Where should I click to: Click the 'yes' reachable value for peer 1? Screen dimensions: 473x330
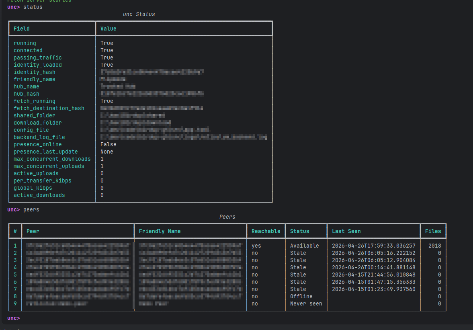click(x=256, y=246)
